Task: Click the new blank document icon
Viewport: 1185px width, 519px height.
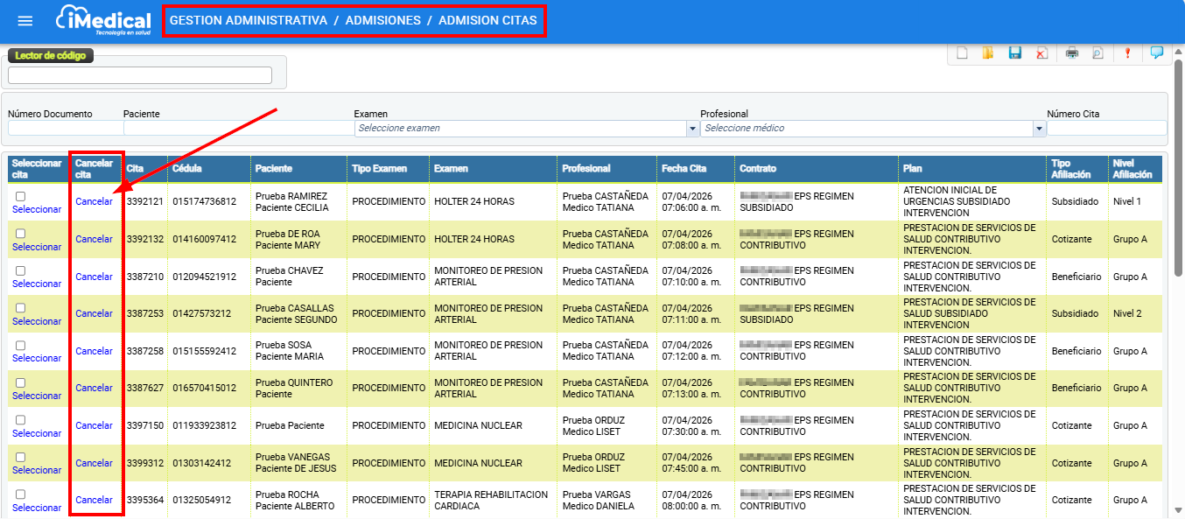Action: [x=962, y=53]
